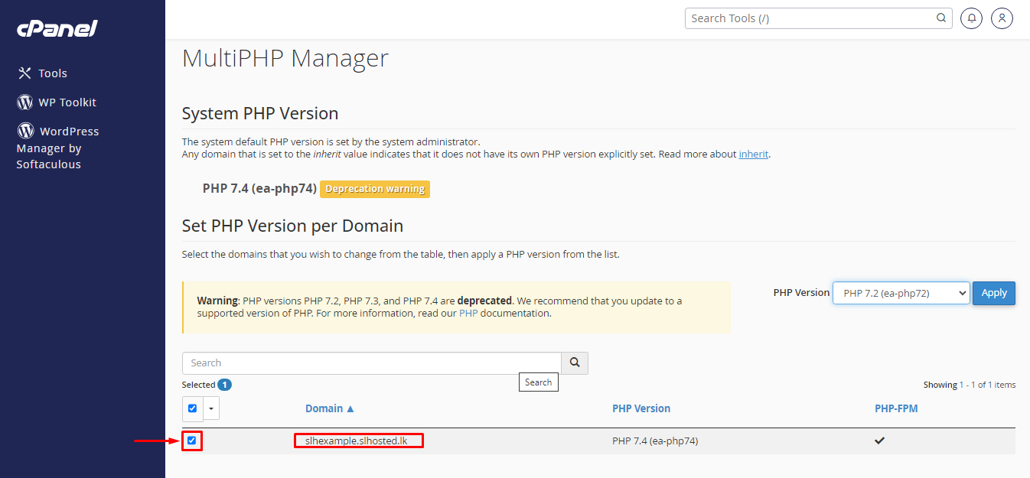Open the PHP Version dropdown
The image size is (1030, 478).
click(901, 293)
